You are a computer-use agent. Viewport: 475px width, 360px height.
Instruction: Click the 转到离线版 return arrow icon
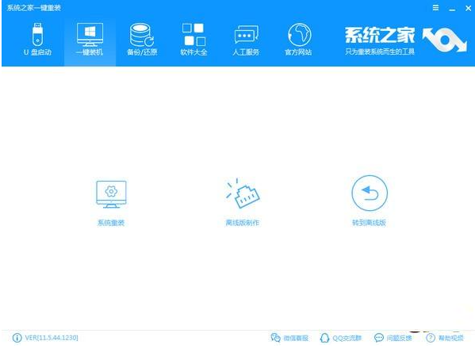tap(370, 193)
